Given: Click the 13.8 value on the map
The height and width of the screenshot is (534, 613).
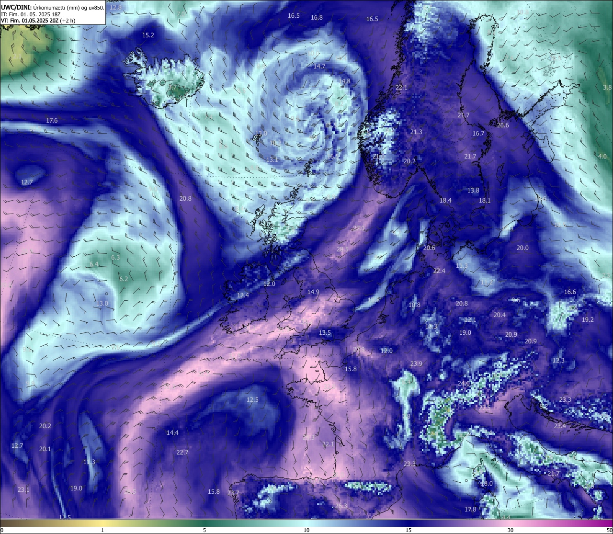Looking at the screenshot, I should pos(473,191).
